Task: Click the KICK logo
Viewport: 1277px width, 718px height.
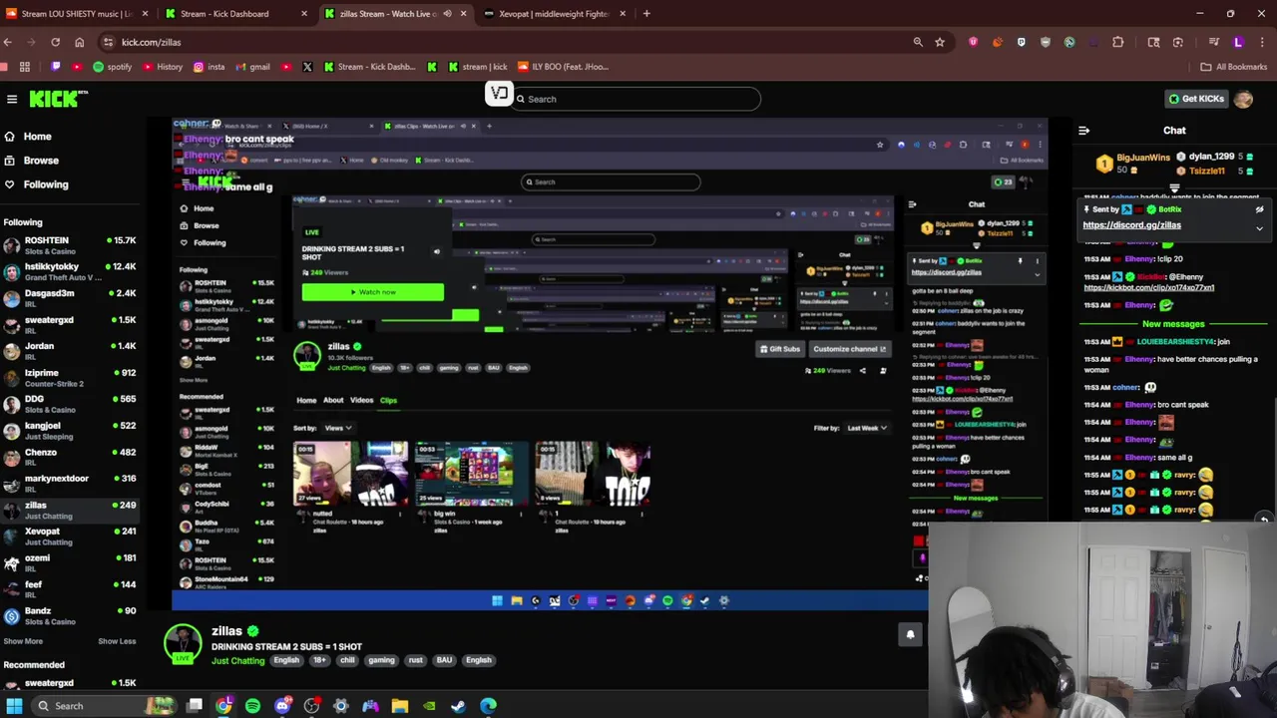Action: tap(58, 99)
